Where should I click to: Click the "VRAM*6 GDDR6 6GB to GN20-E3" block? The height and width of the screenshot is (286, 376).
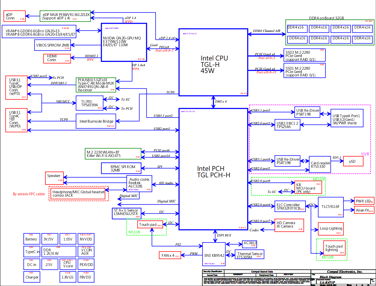click(x=39, y=32)
